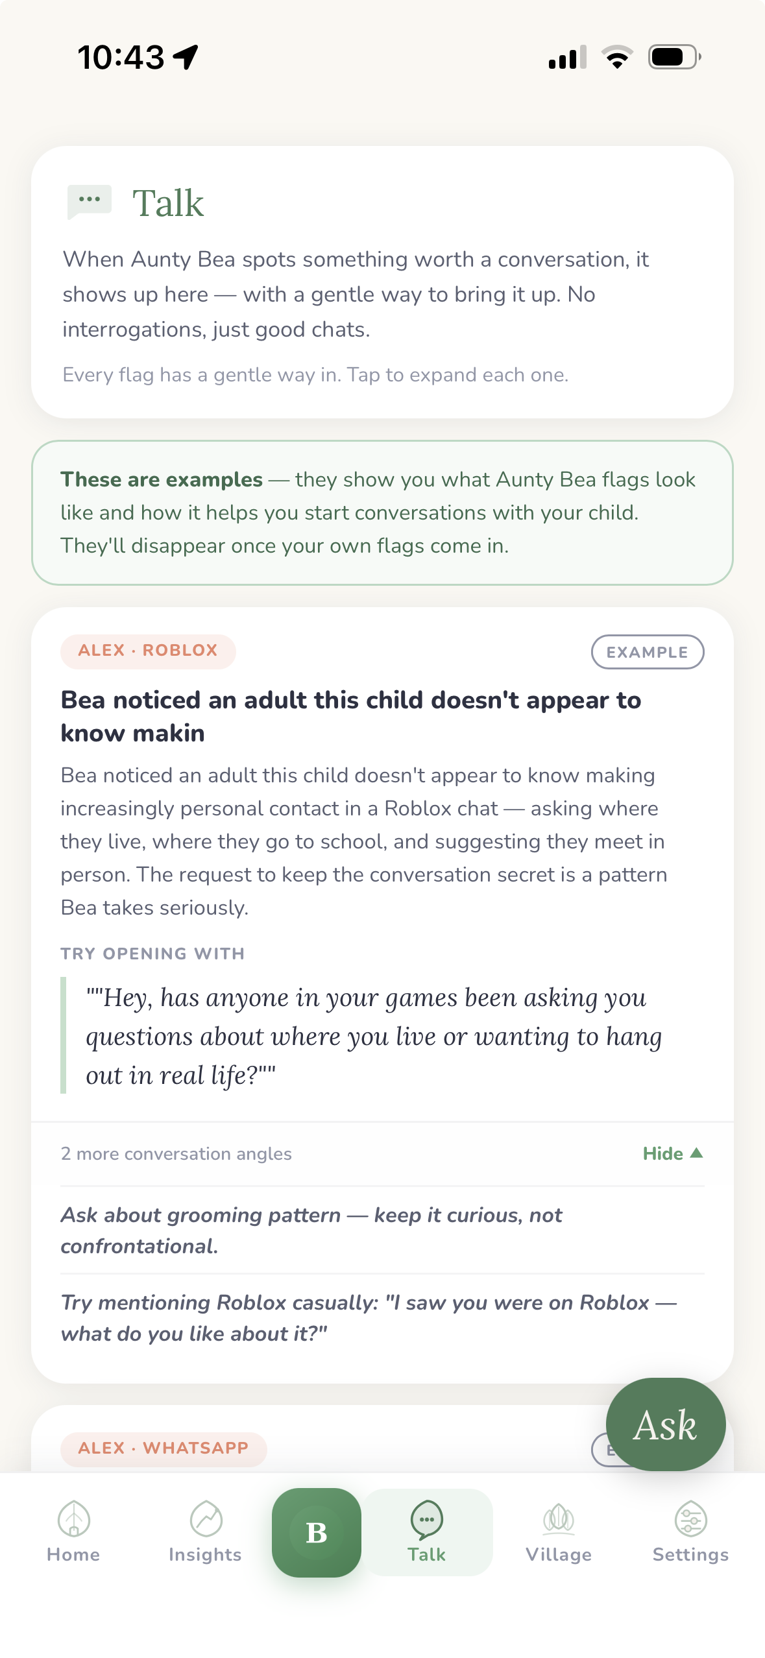Collapse the extra conversation angles with Hide
Image resolution: width=765 pixels, height=1658 pixels.
click(x=672, y=1153)
